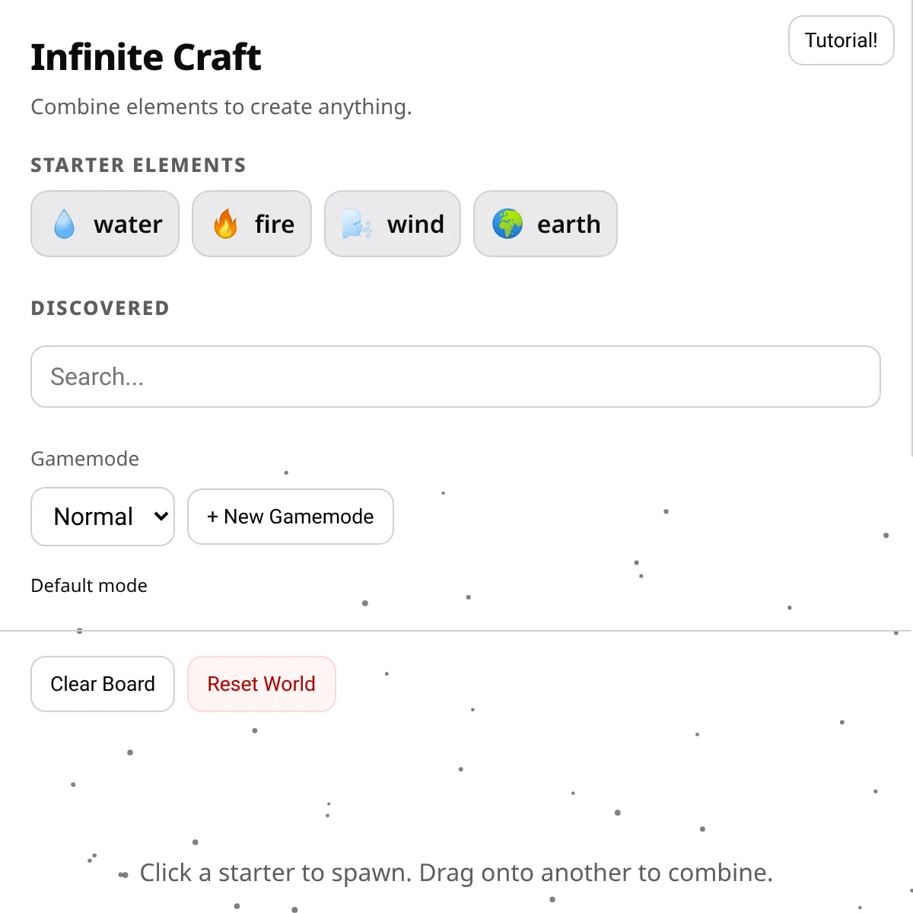Click the Starter Elements heading
The width and height of the screenshot is (913, 913).
coord(138,165)
